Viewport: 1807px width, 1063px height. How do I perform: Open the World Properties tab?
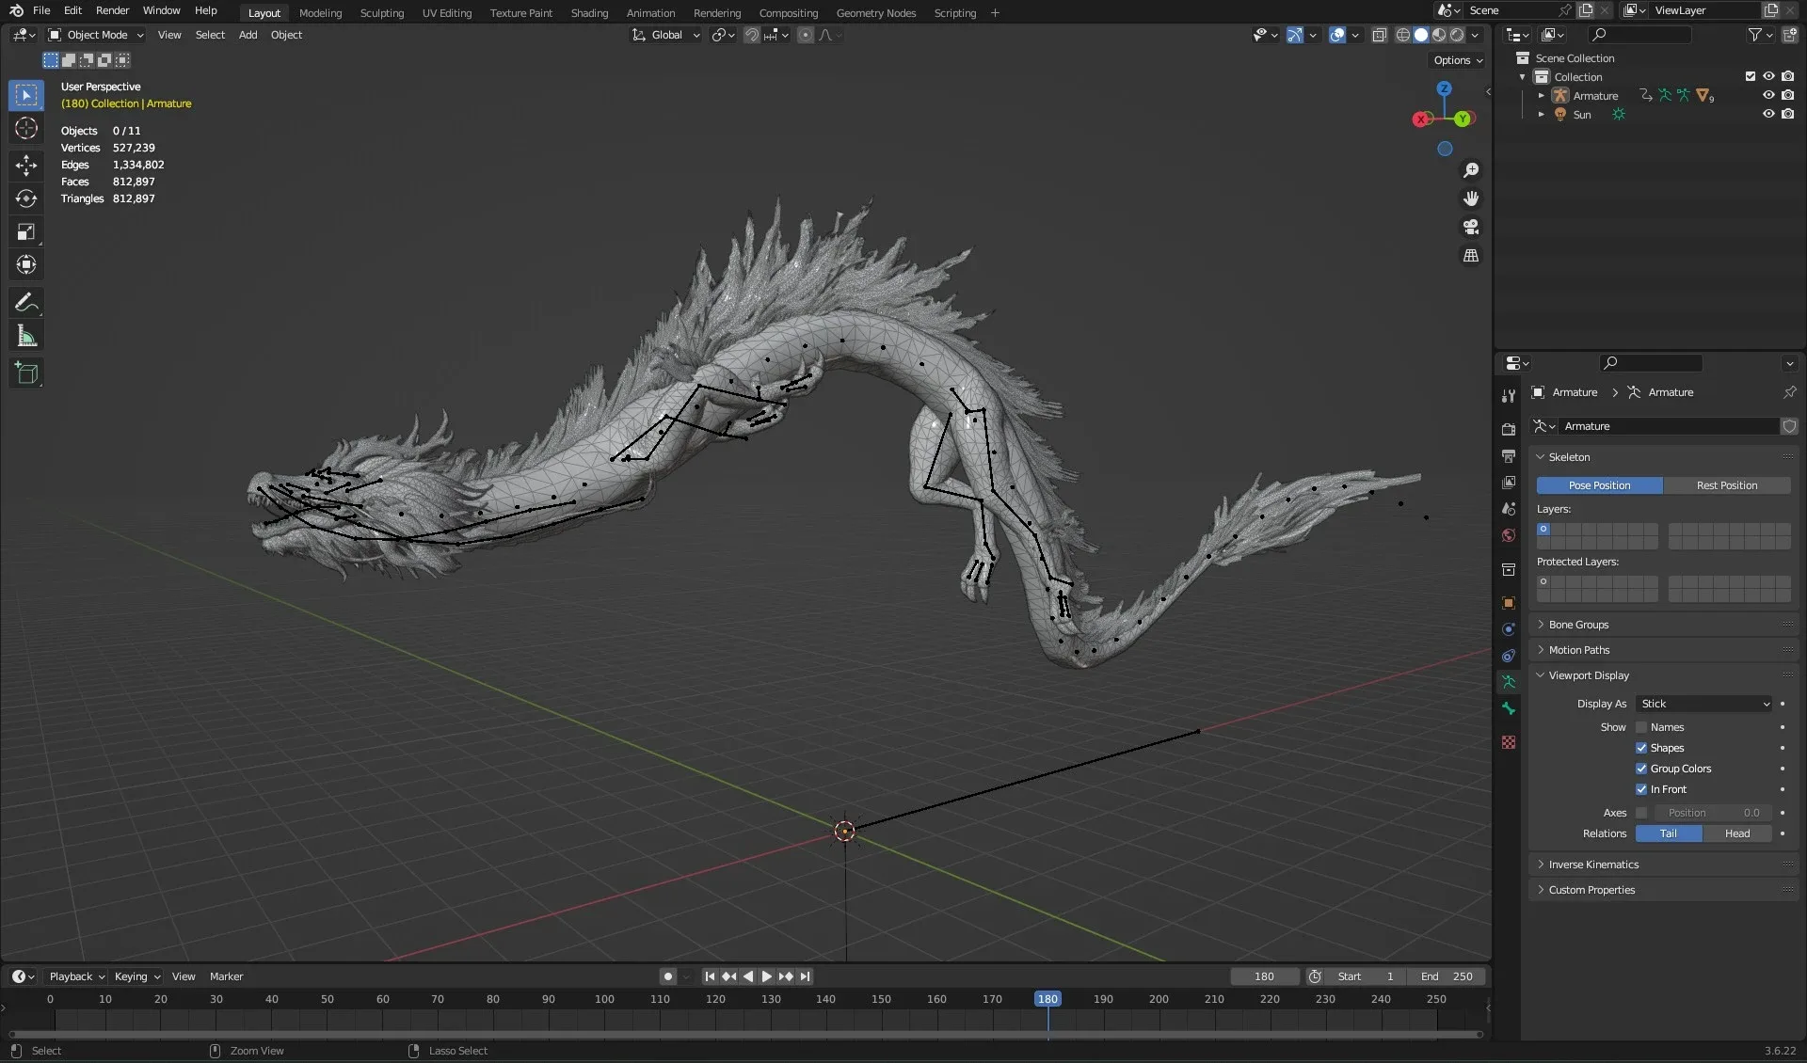tap(1508, 534)
